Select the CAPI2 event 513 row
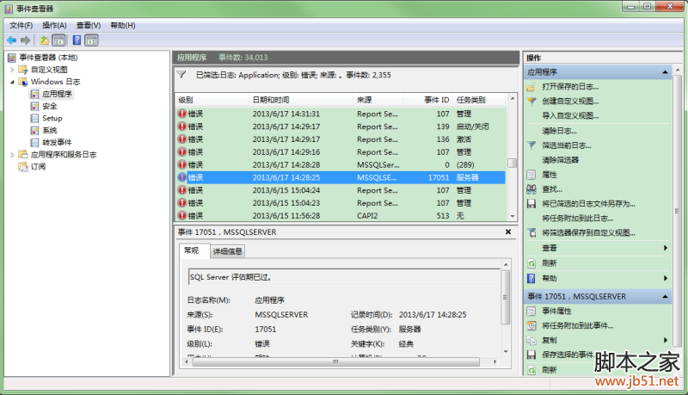688x395 pixels. tap(341, 215)
